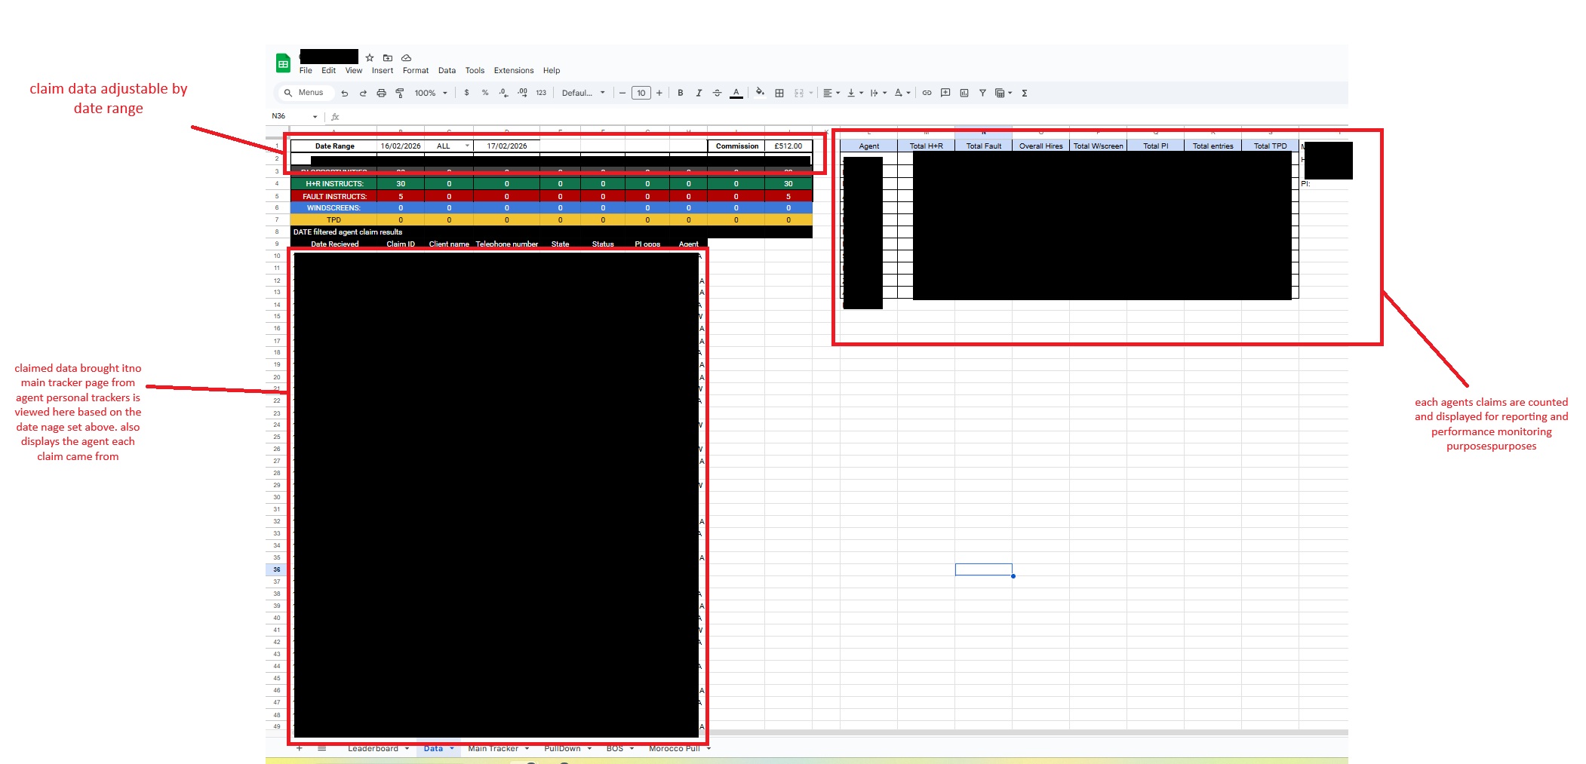Image resolution: width=1586 pixels, height=764 pixels.
Task: Click the Create a filter icon
Action: tap(982, 93)
